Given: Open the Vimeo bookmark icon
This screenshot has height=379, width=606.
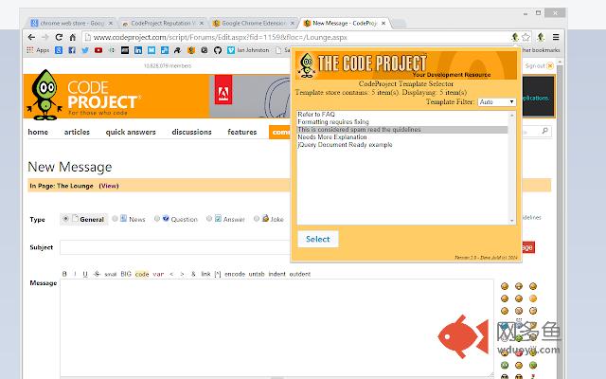Looking at the screenshot, I should (x=231, y=50).
